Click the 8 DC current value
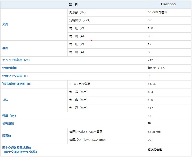The height and width of the screenshot is (157, 192). pyautogui.click(x=149, y=52)
